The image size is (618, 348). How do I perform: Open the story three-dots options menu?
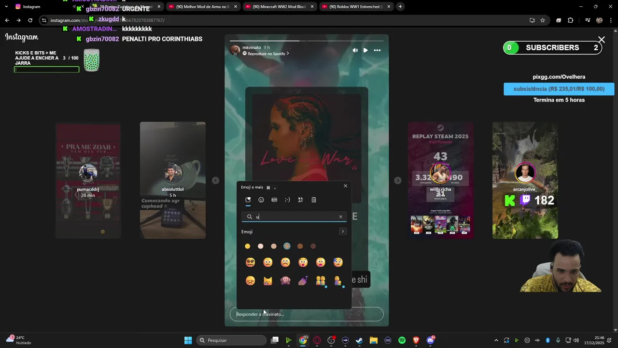[x=377, y=50]
